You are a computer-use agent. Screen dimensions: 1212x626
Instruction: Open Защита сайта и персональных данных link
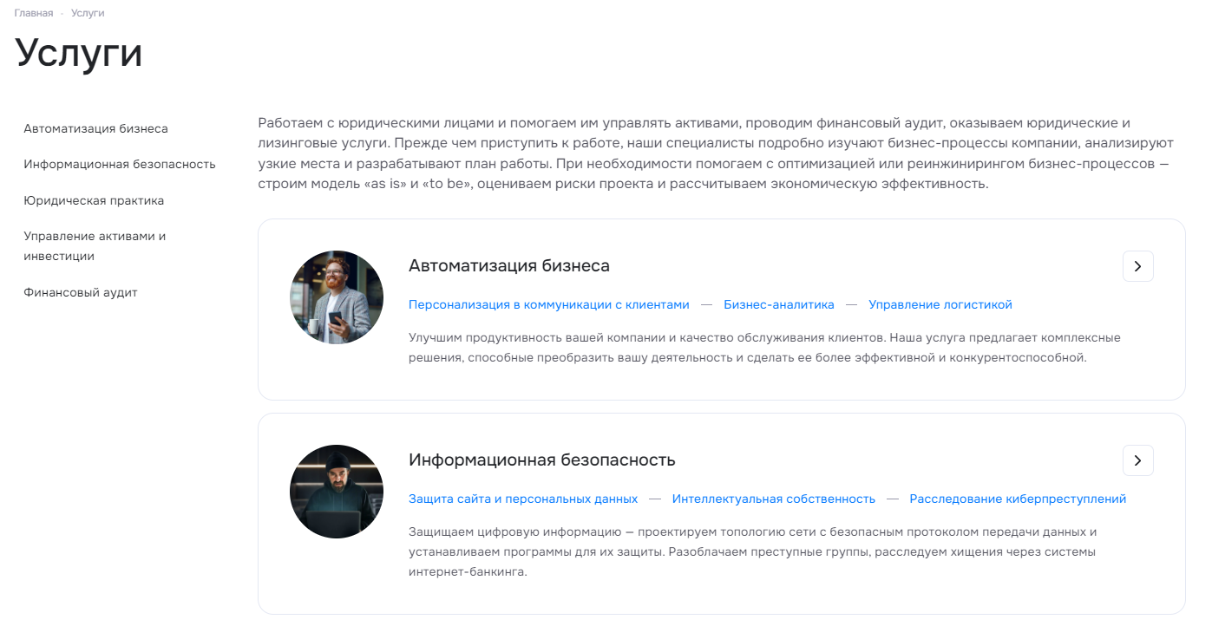click(523, 499)
